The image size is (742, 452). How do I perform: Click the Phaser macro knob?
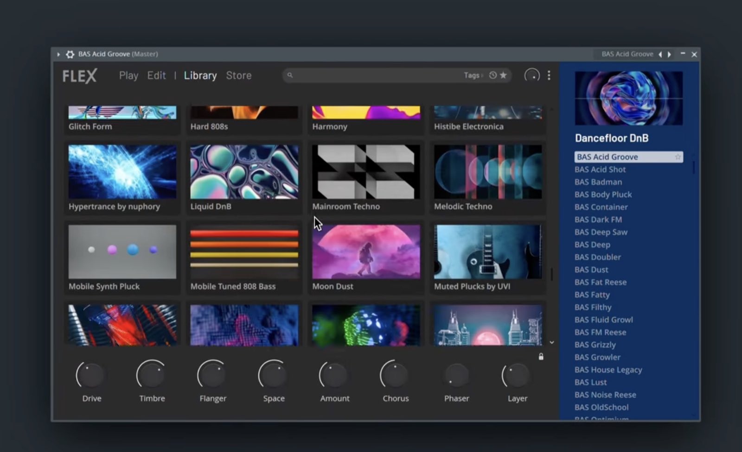tap(456, 375)
